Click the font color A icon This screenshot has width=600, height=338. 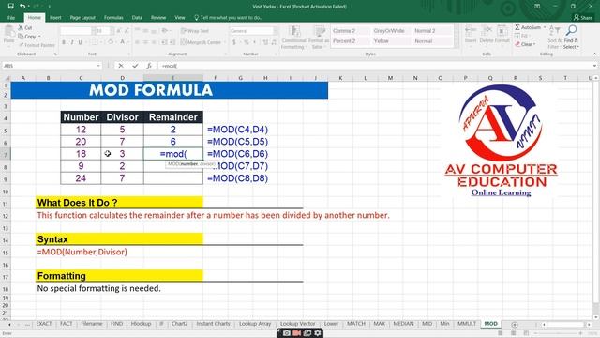click(123, 42)
